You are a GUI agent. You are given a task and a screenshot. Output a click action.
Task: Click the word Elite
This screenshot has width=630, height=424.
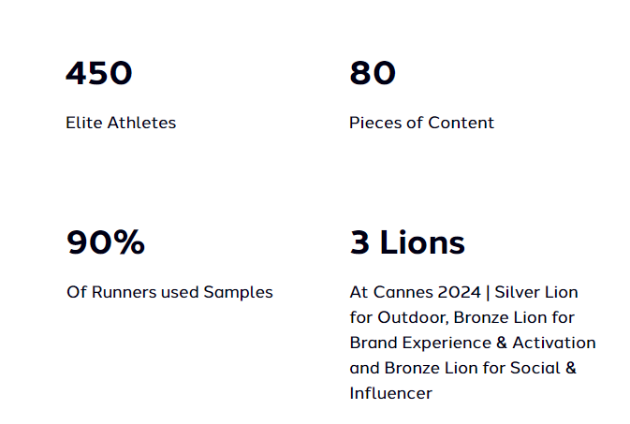tap(83, 123)
